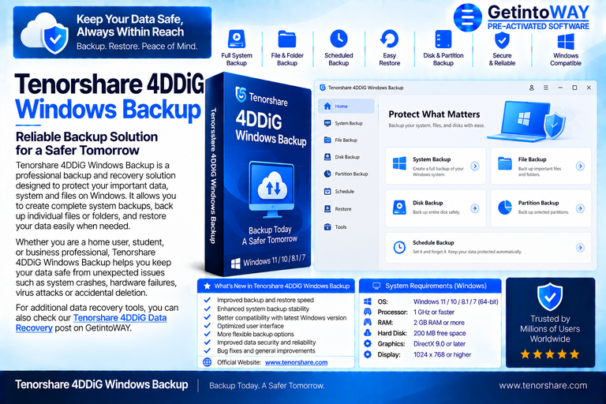The height and width of the screenshot is (404, 606).
Task: Click the "Protect What Matters" heading
Action: tap(434, 114)
